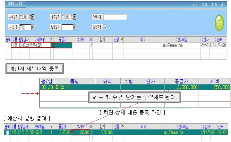Click 2,500,000 공급가 value in result grid
This screenshot has width=231, height=142.
[x=63, y=132]
